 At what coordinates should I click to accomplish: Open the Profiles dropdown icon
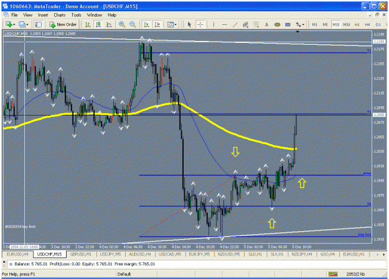24,24
